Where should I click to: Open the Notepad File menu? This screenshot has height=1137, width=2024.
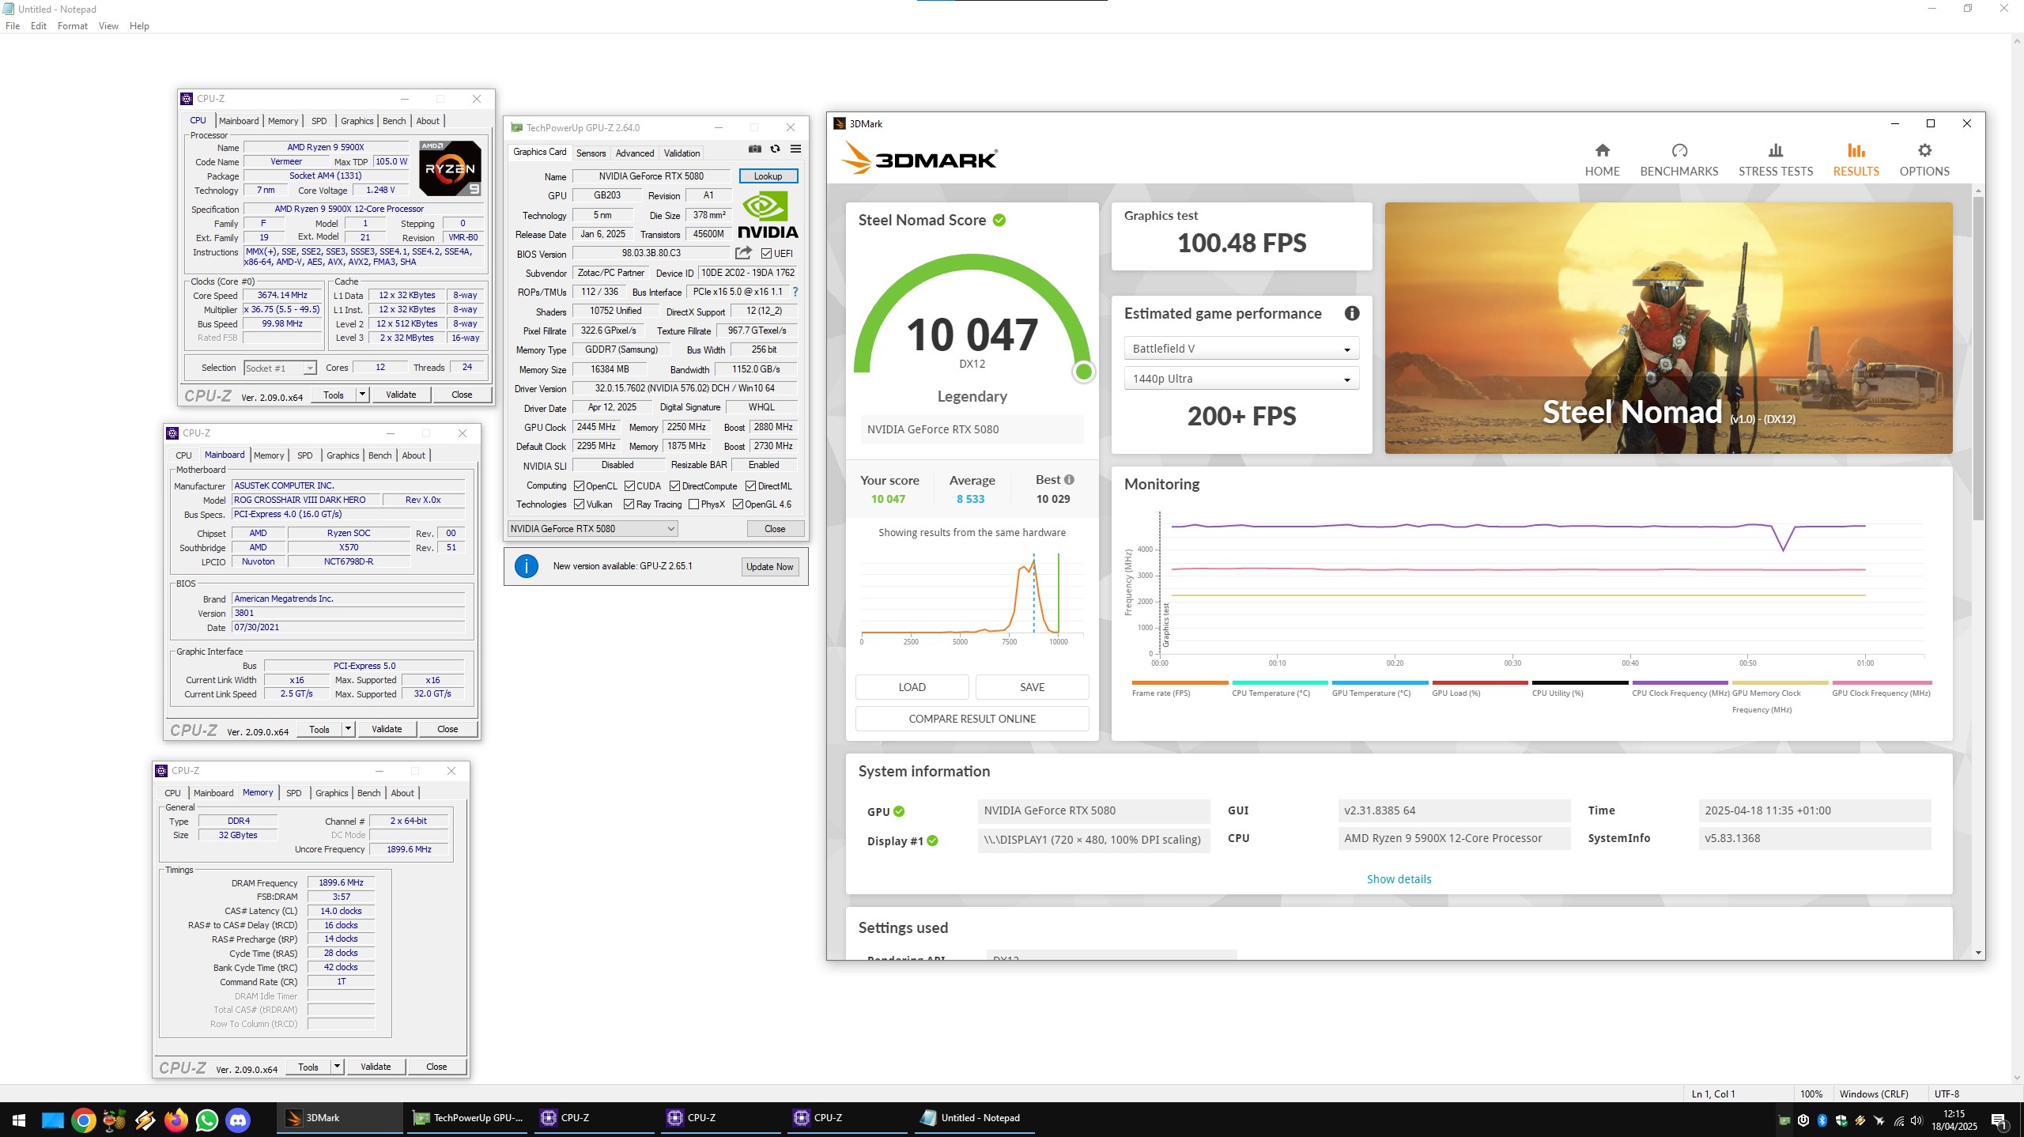[x=13, y=26]
